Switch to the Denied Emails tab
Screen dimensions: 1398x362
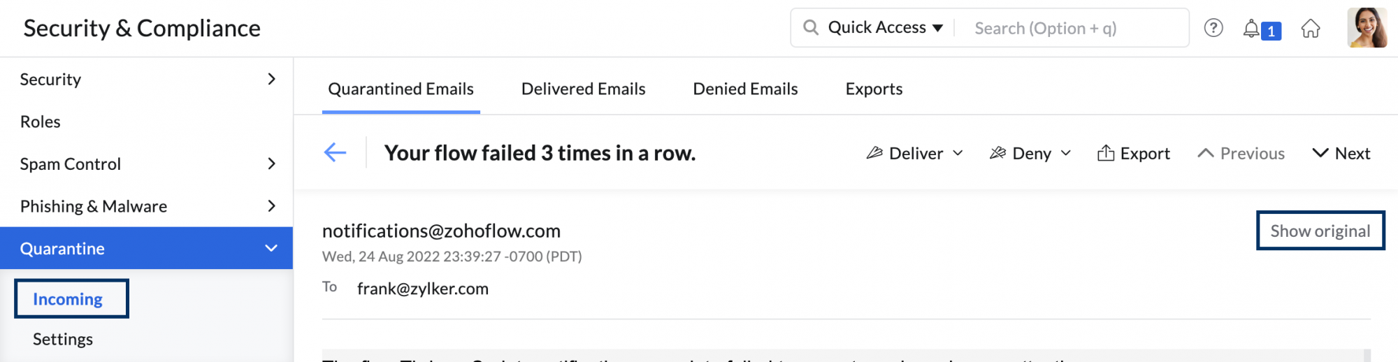click(745, 89)
